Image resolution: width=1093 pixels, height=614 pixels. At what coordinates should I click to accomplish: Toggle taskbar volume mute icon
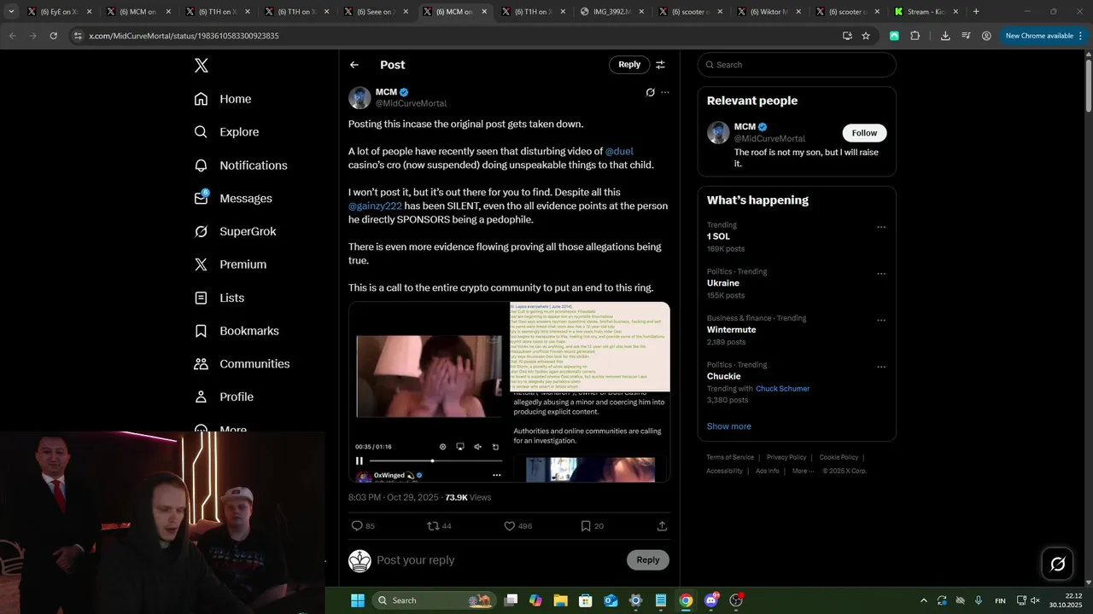tap(1035, 600)
